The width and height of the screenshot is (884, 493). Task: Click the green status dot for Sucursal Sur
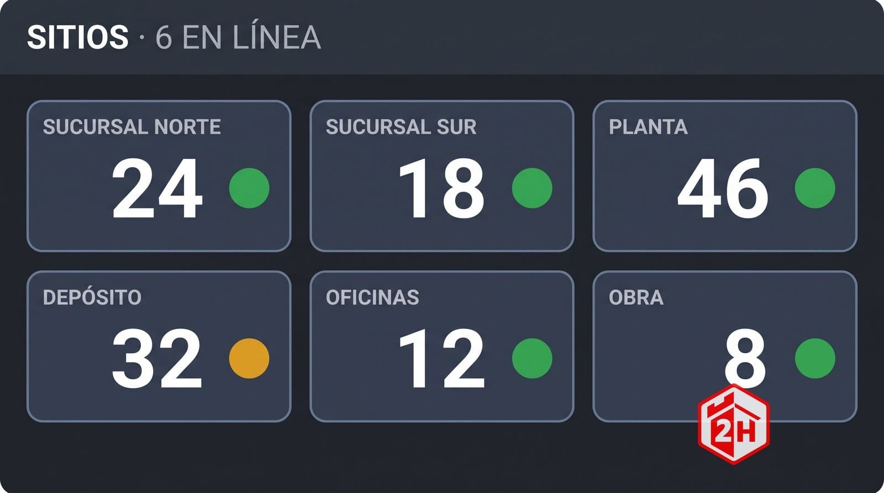tap(532, 188)
